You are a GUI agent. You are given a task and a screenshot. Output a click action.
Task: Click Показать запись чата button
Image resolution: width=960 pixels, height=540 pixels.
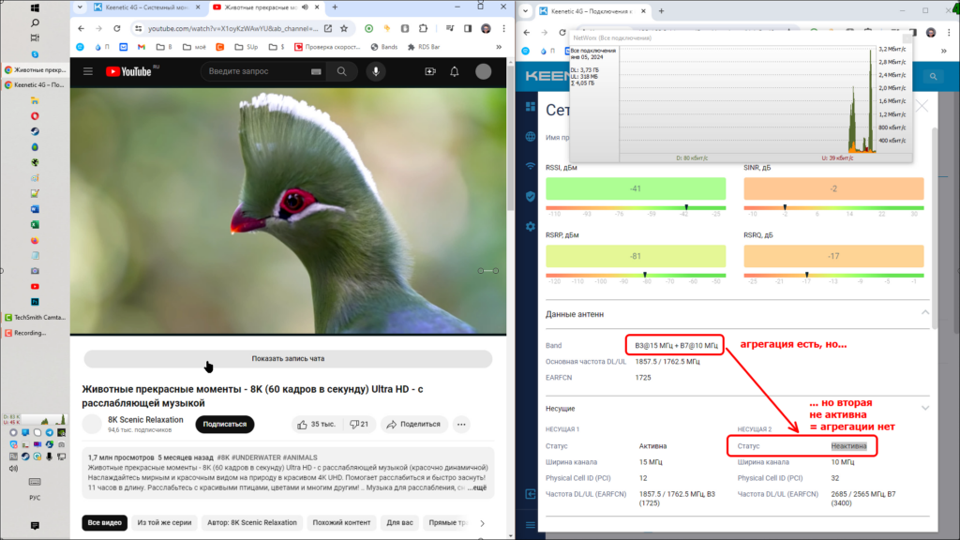[x=288, y=359]
